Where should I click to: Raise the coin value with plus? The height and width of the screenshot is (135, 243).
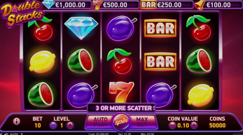(194, 125)
